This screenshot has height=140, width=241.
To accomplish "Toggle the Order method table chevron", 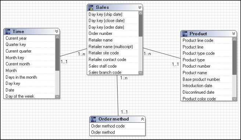I will coord(143,119).
